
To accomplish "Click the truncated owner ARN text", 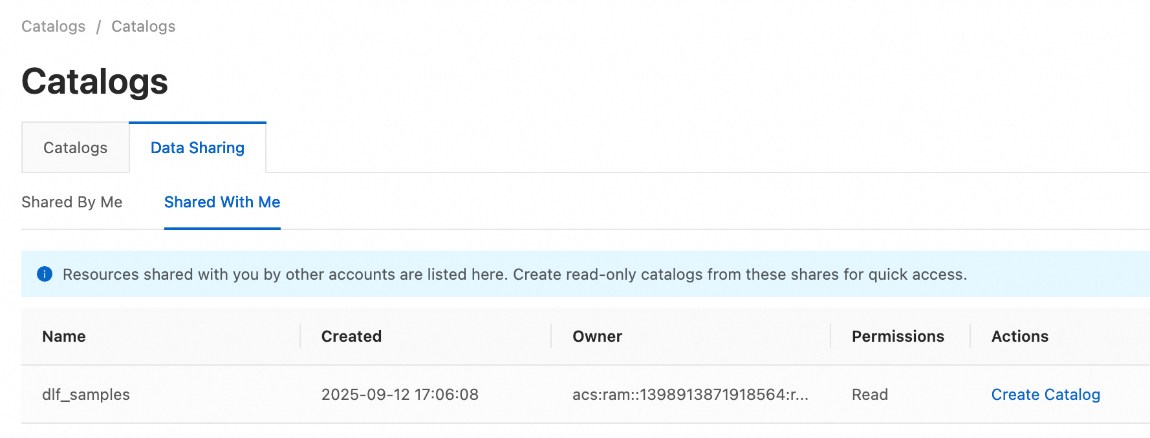I will tap(691, 394).
